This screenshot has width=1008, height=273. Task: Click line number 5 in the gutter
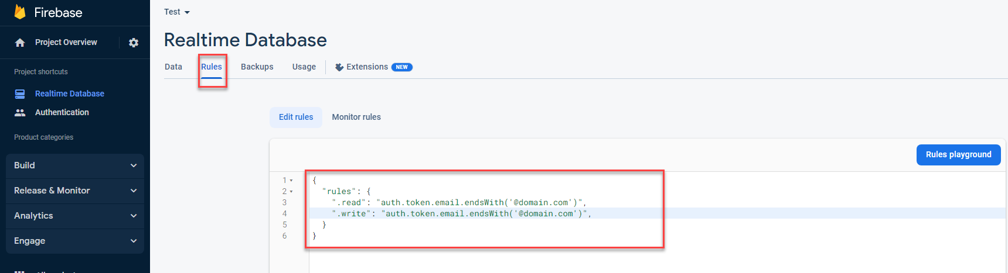[x=285, y=225]
